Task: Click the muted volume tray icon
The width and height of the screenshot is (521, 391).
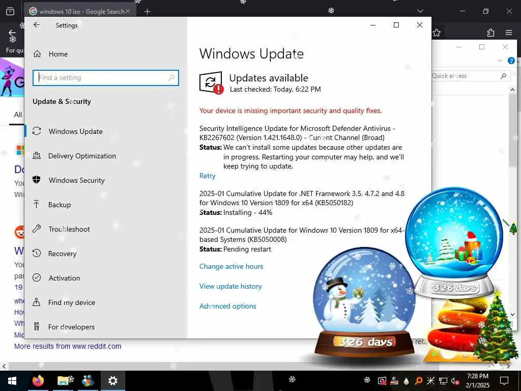Action: point(455,381)
